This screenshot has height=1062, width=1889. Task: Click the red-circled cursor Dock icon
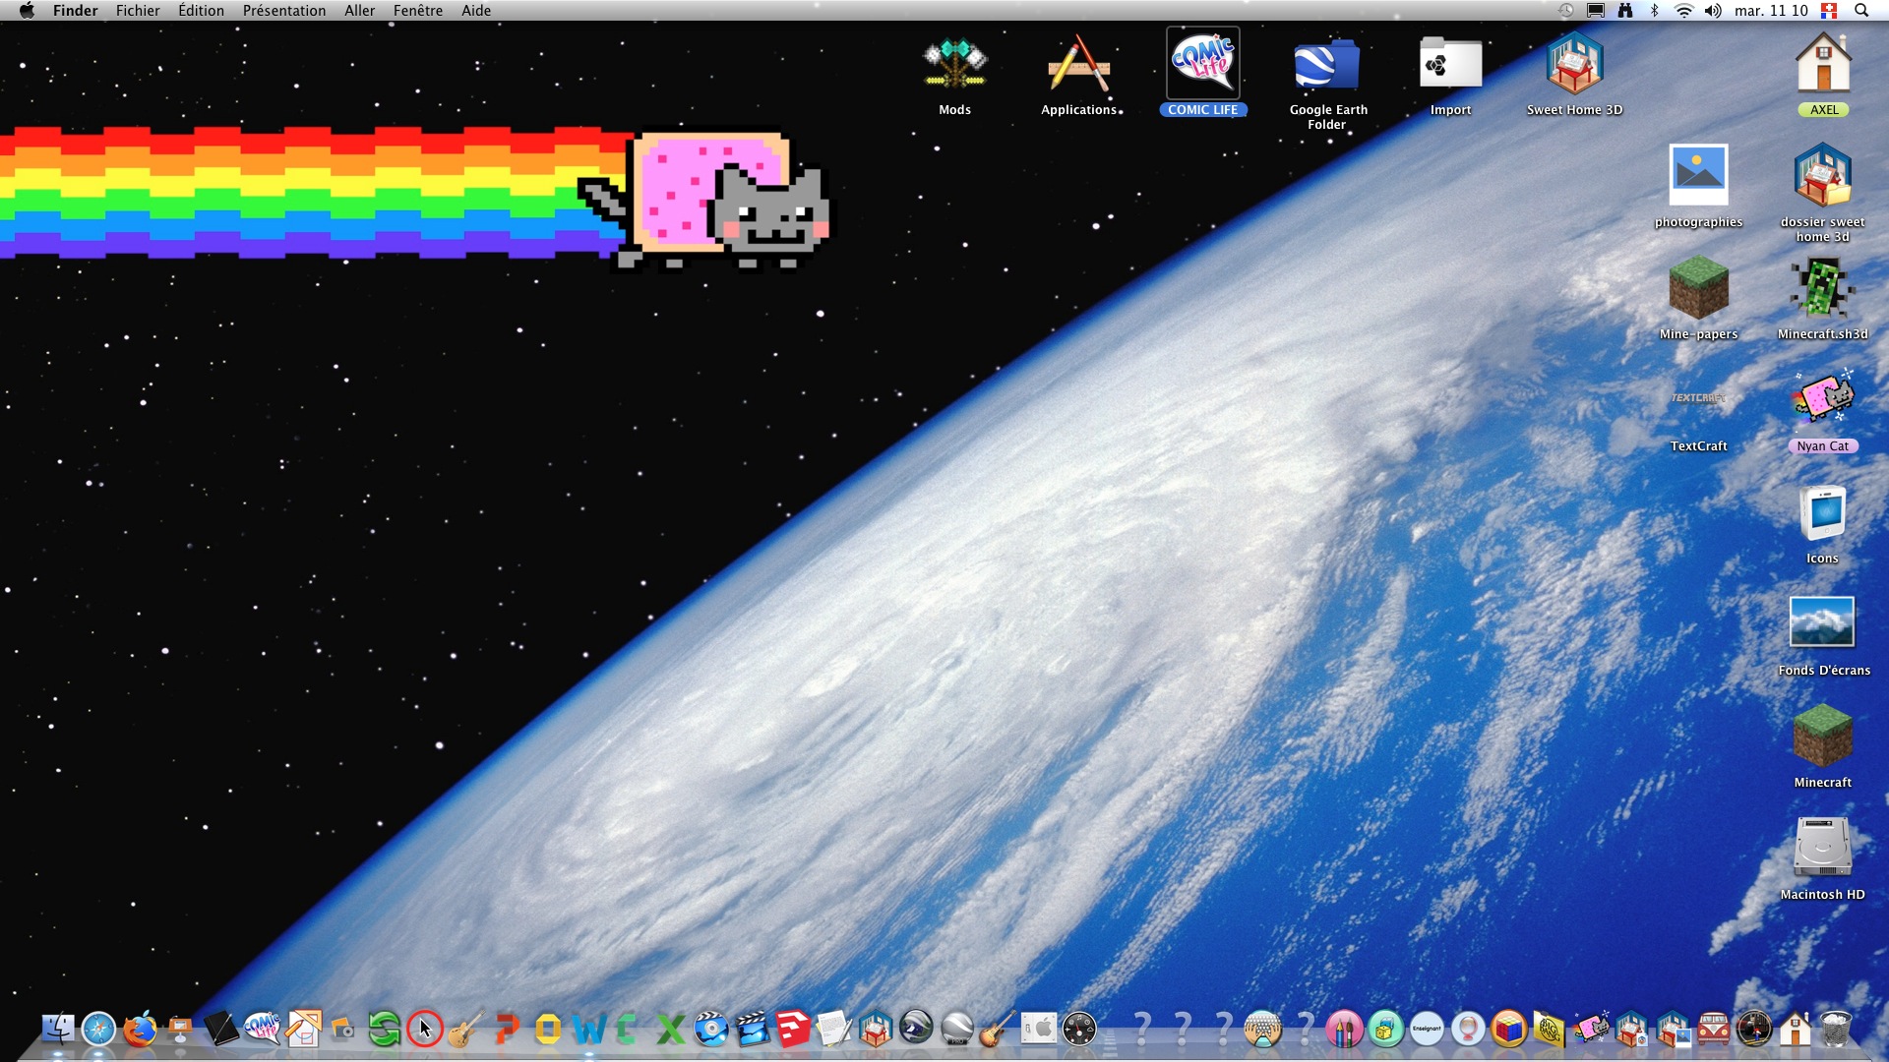point(425,1030)
